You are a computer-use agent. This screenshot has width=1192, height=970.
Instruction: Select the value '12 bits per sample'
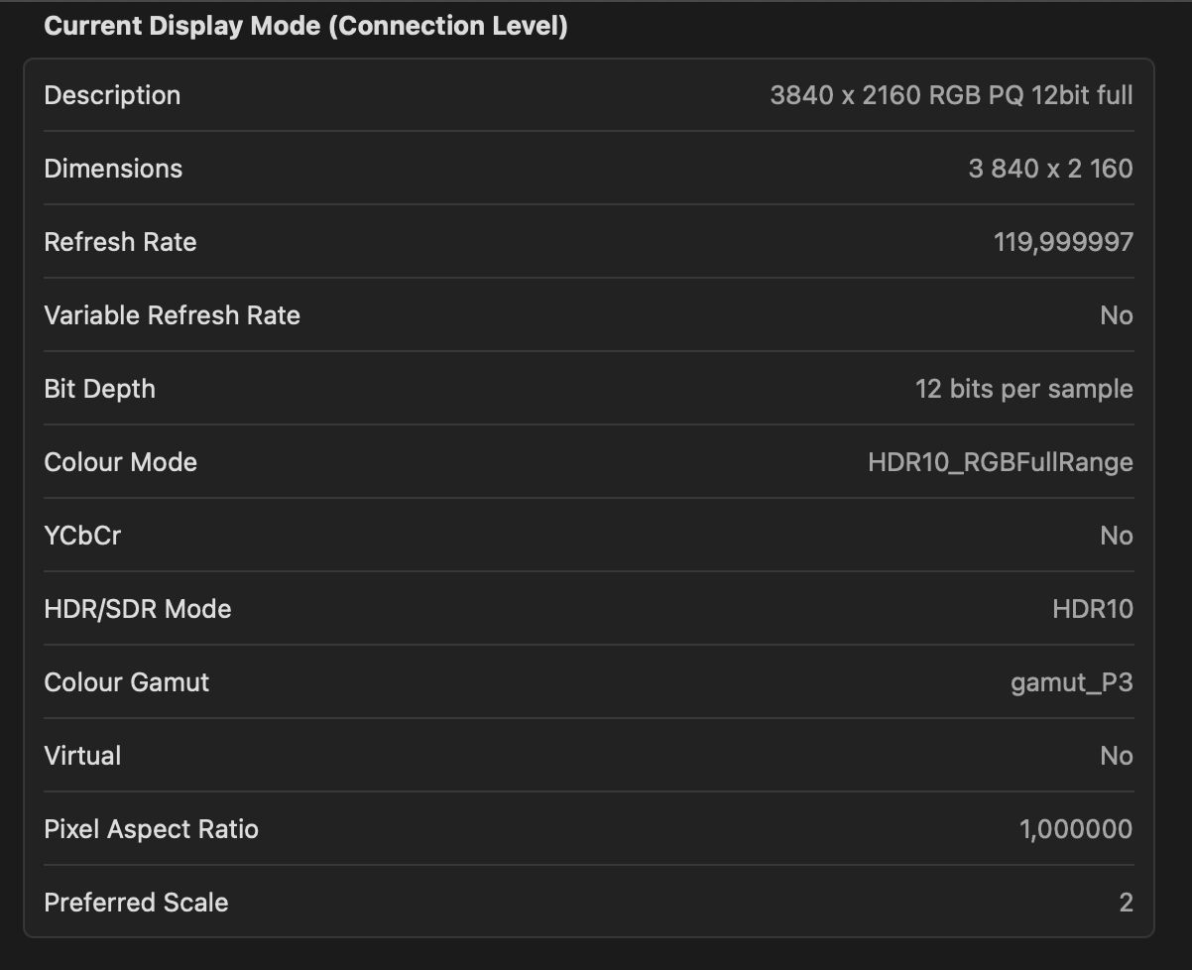(1023, 389)
